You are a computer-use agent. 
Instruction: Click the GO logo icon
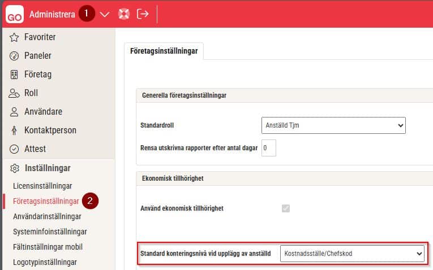pos(15,14)
